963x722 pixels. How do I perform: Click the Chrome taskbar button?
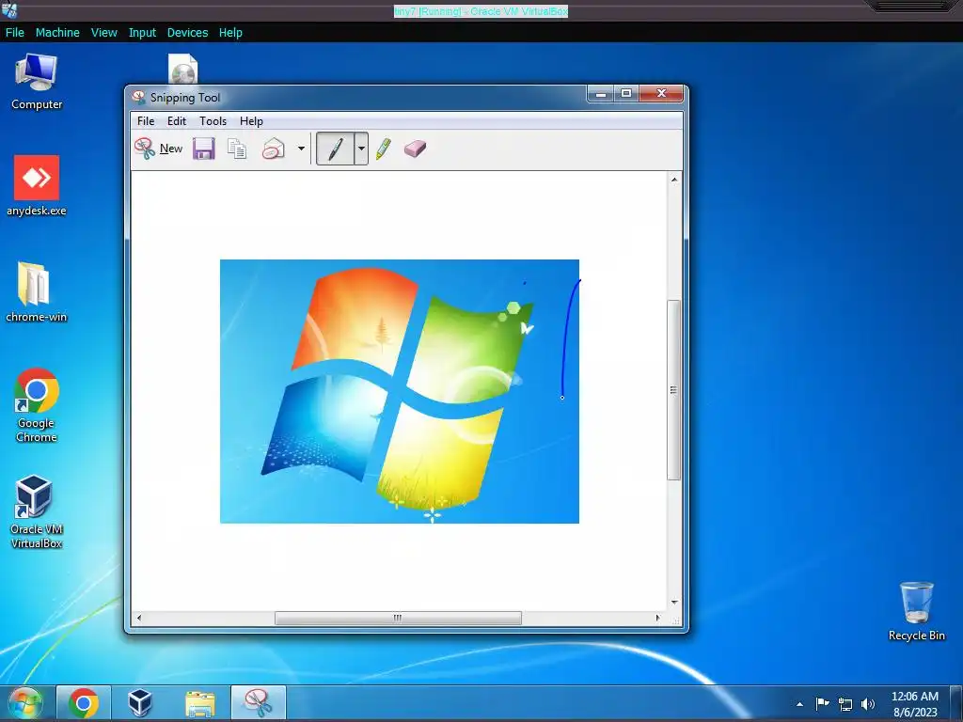tap(84, 703)
